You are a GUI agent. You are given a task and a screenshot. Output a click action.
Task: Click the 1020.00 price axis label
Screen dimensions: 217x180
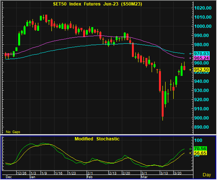point(203,8)
